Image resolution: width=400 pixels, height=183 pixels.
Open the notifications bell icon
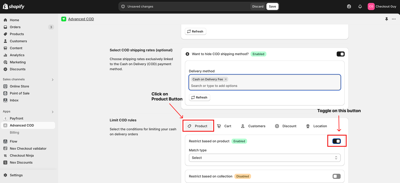[x=360, y=6]
